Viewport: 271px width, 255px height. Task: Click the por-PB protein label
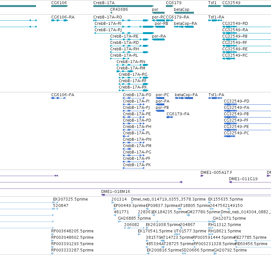pyautogui.click(x=162, y=108)
